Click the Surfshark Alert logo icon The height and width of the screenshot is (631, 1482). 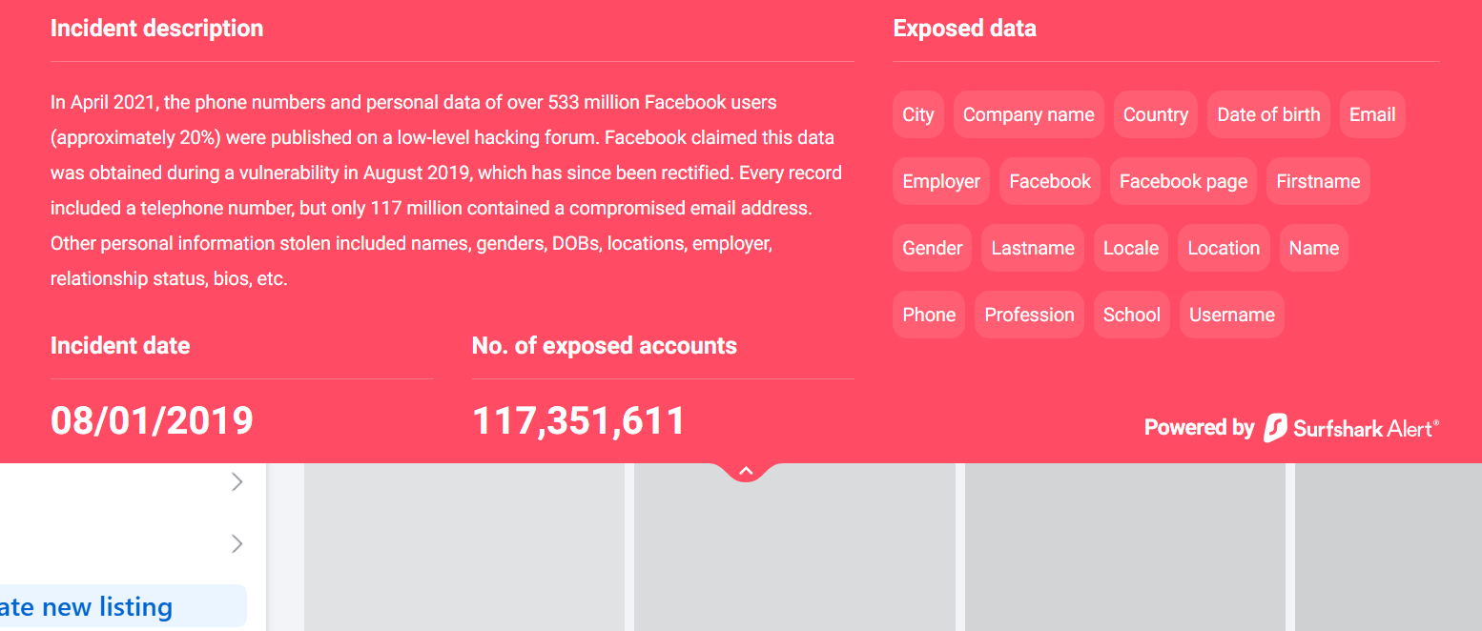pos(1275,428)
